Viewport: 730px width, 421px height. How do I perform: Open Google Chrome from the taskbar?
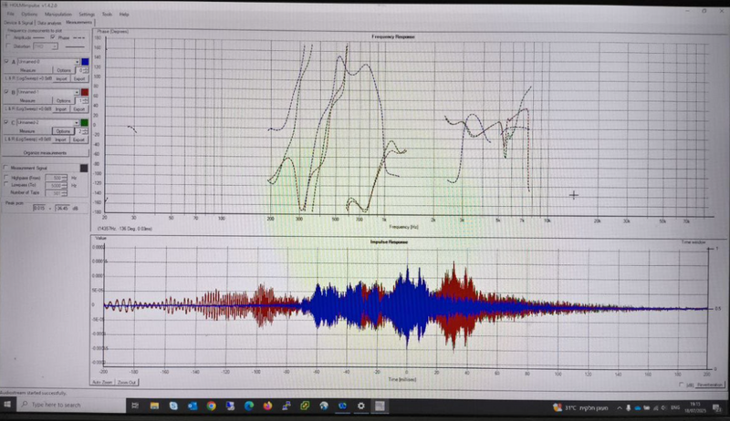pyautogui.click(x=212, y=406)
